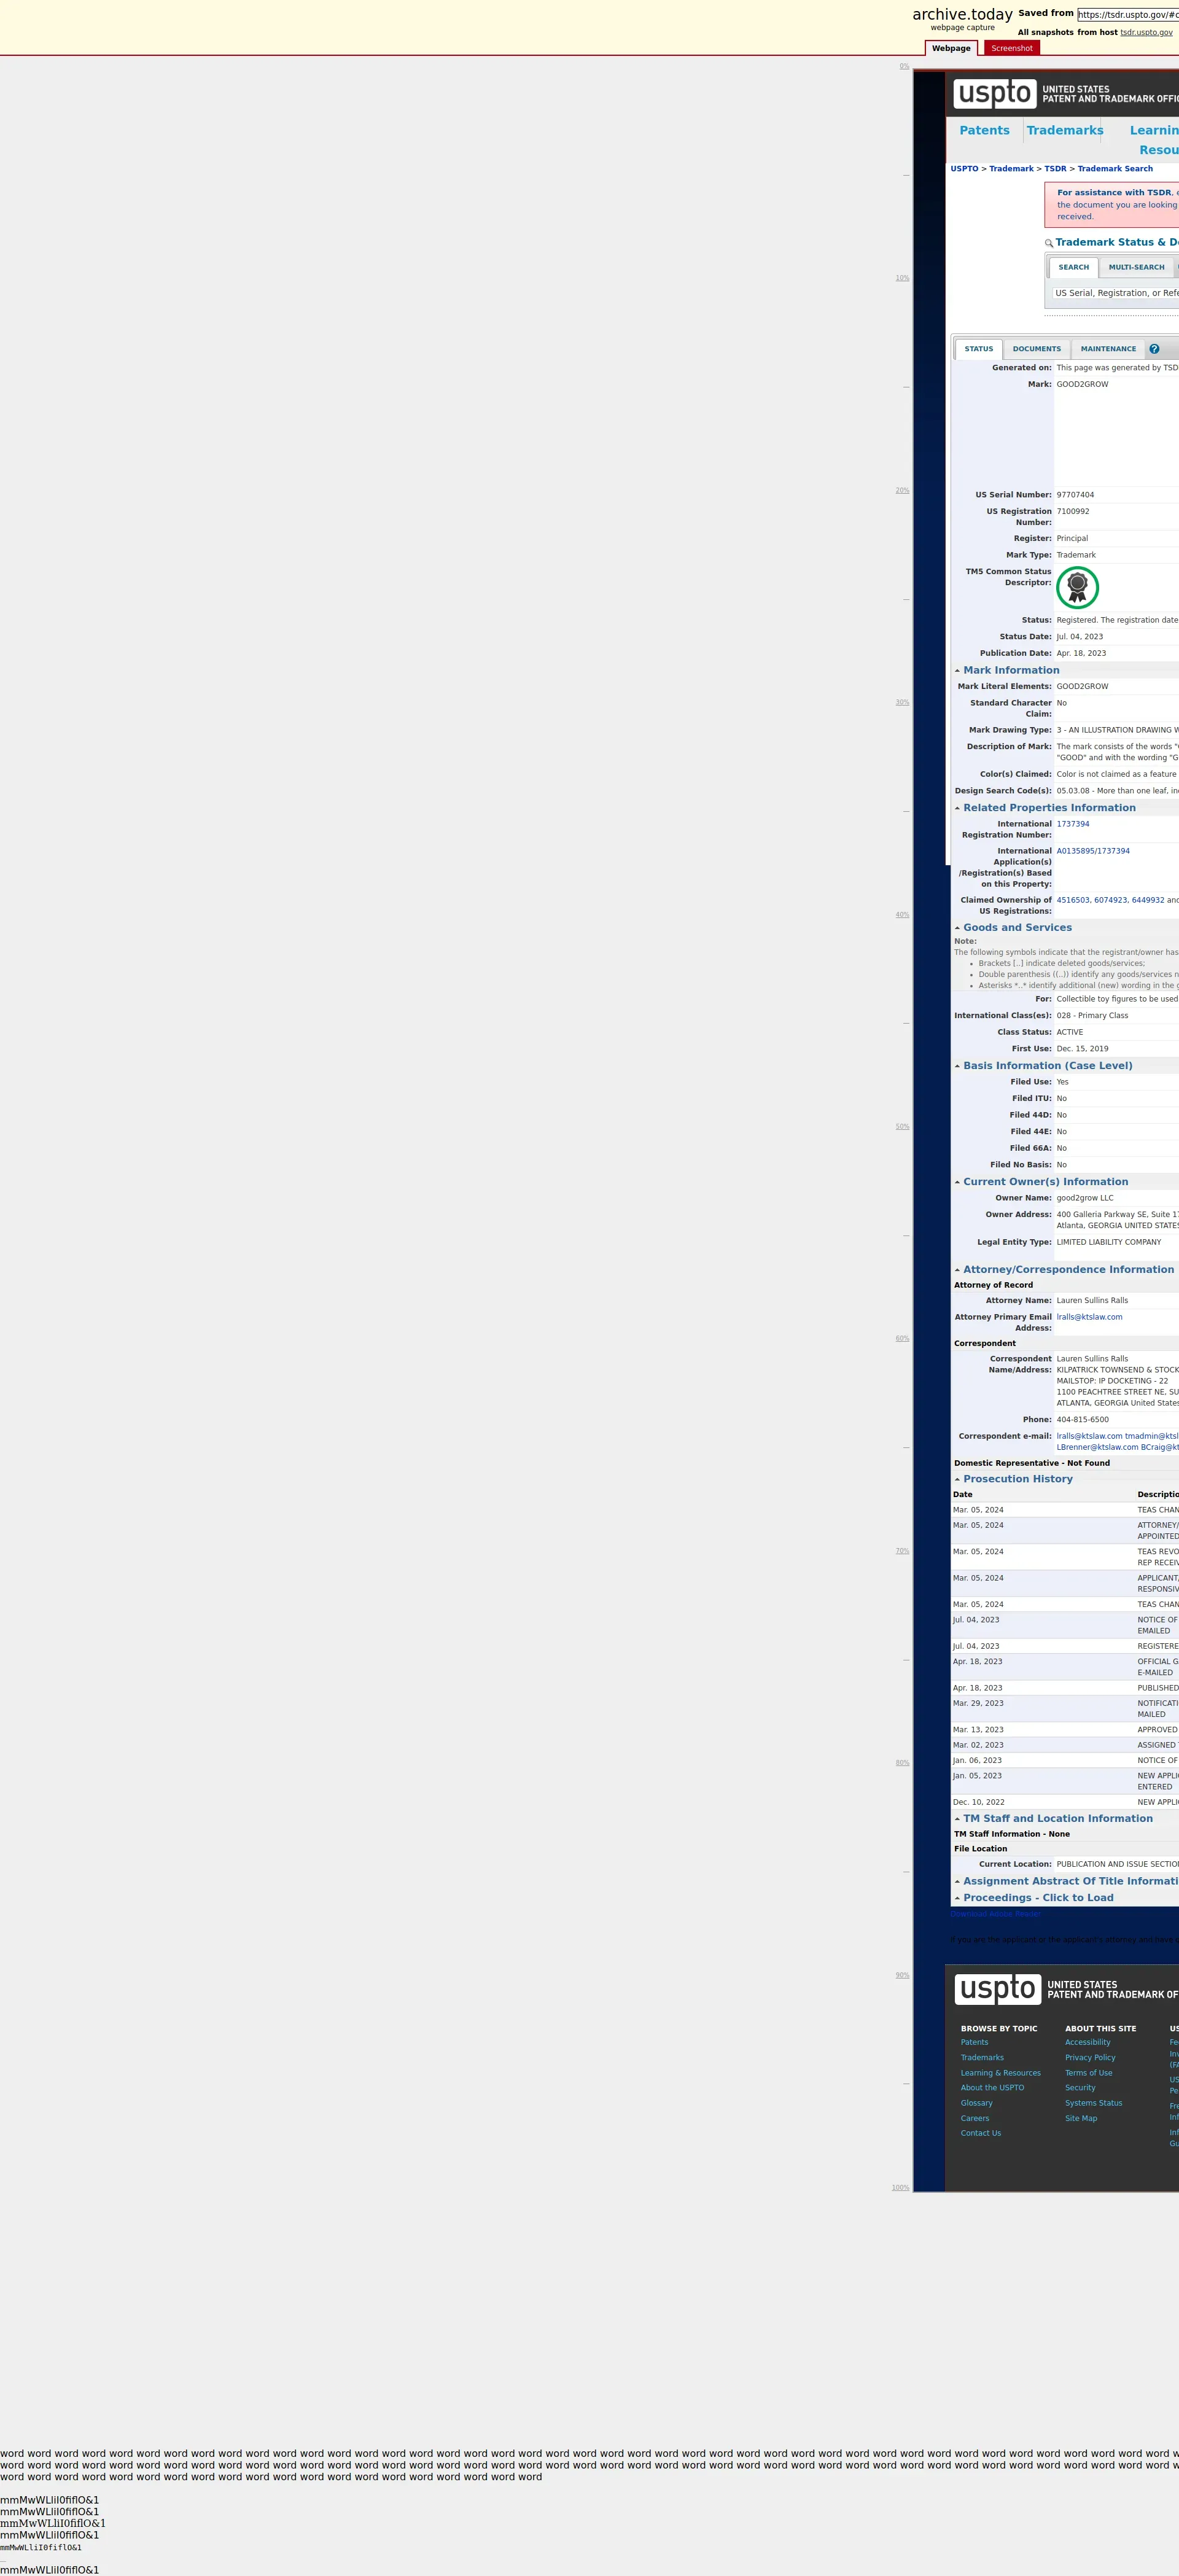Click the US Serial or Registration search field
Screen dimensions: 1179x2576
click(1115, 293)
